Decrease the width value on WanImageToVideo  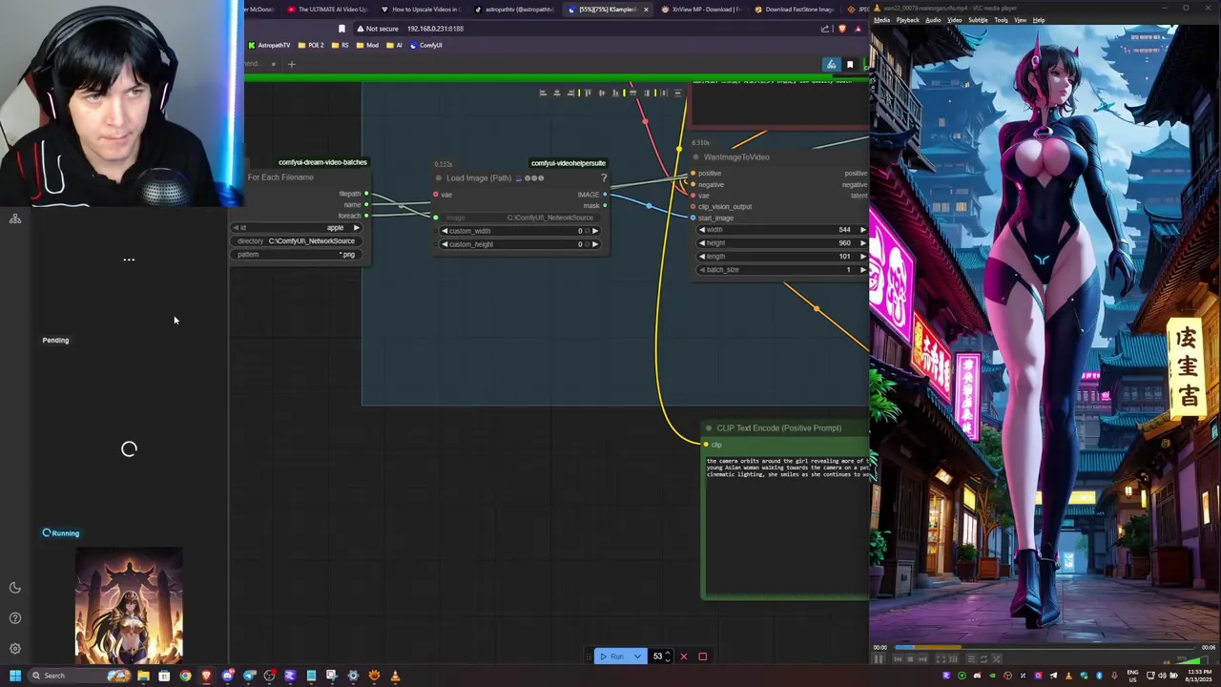point(703,230)
